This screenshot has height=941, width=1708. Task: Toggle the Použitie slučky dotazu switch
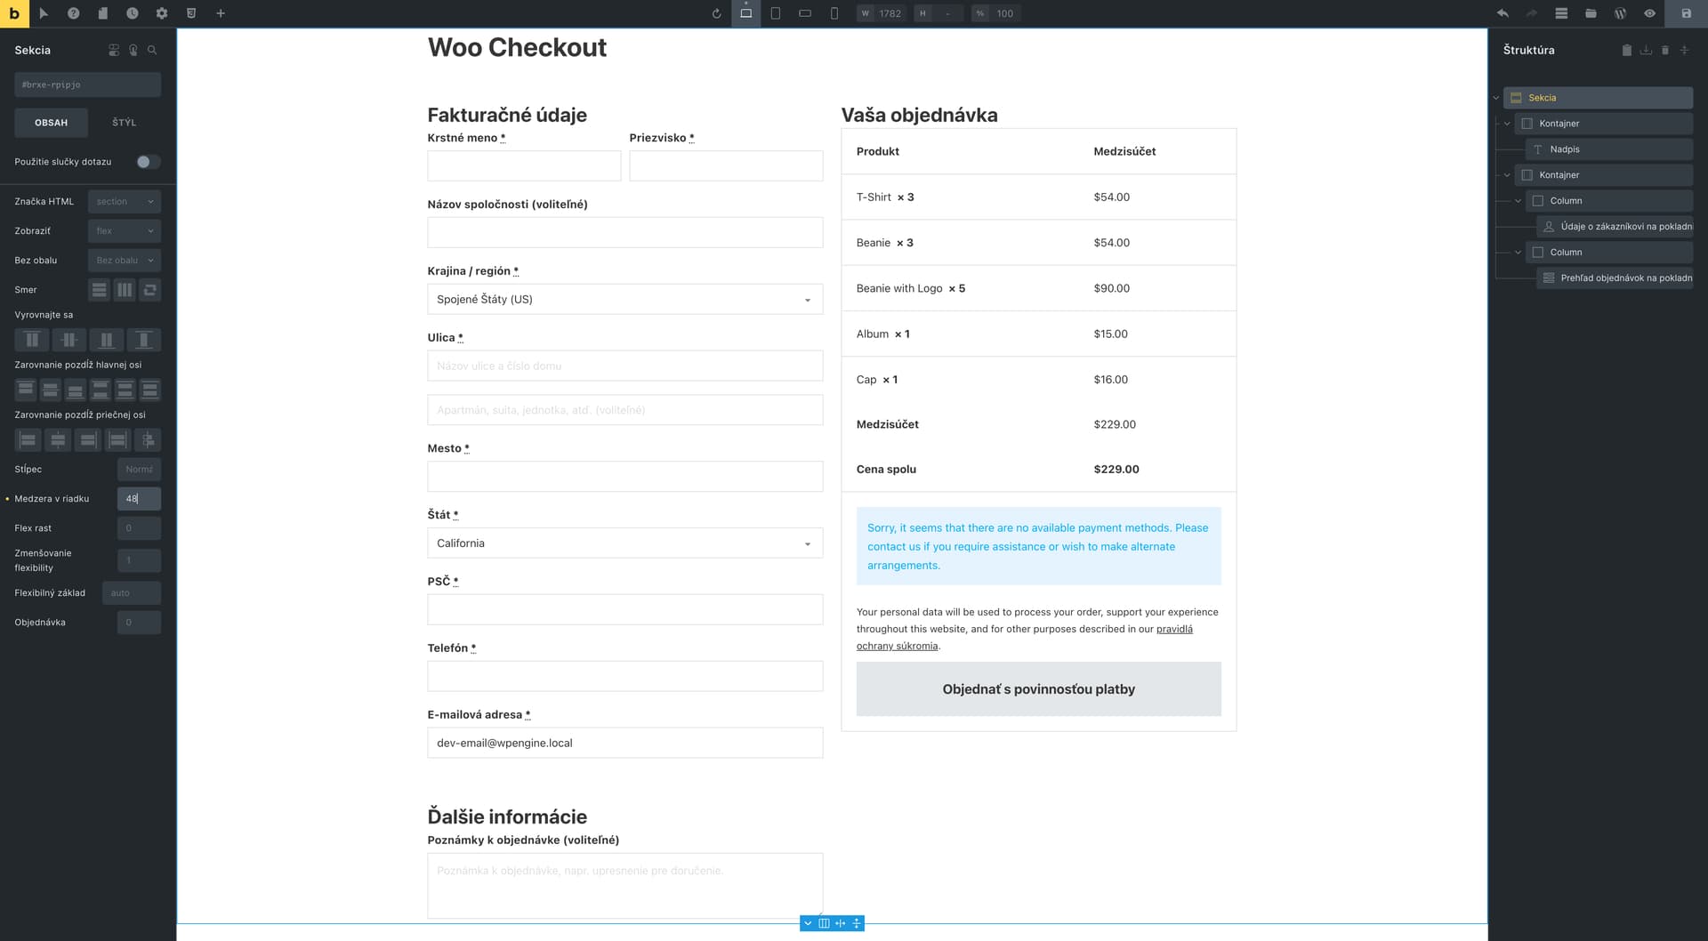(148, 162)
